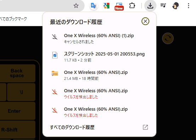Open the extension with New badge
The height and width of the screenshot is (140, 196).
119,6
